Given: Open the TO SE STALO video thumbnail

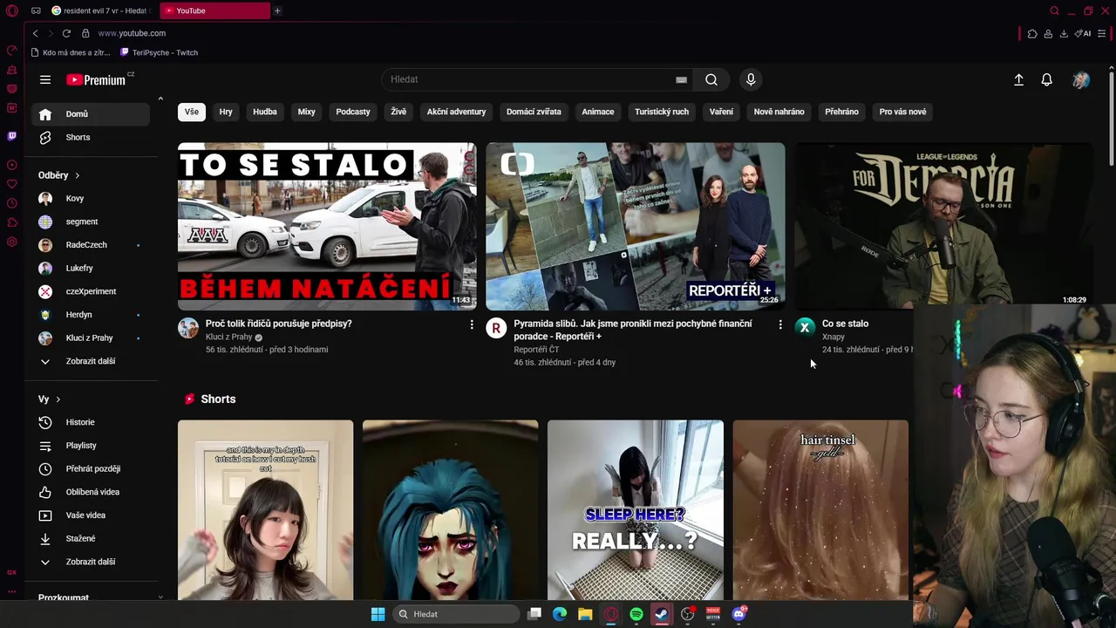Looking at the screenshot, I should point(327,227).
